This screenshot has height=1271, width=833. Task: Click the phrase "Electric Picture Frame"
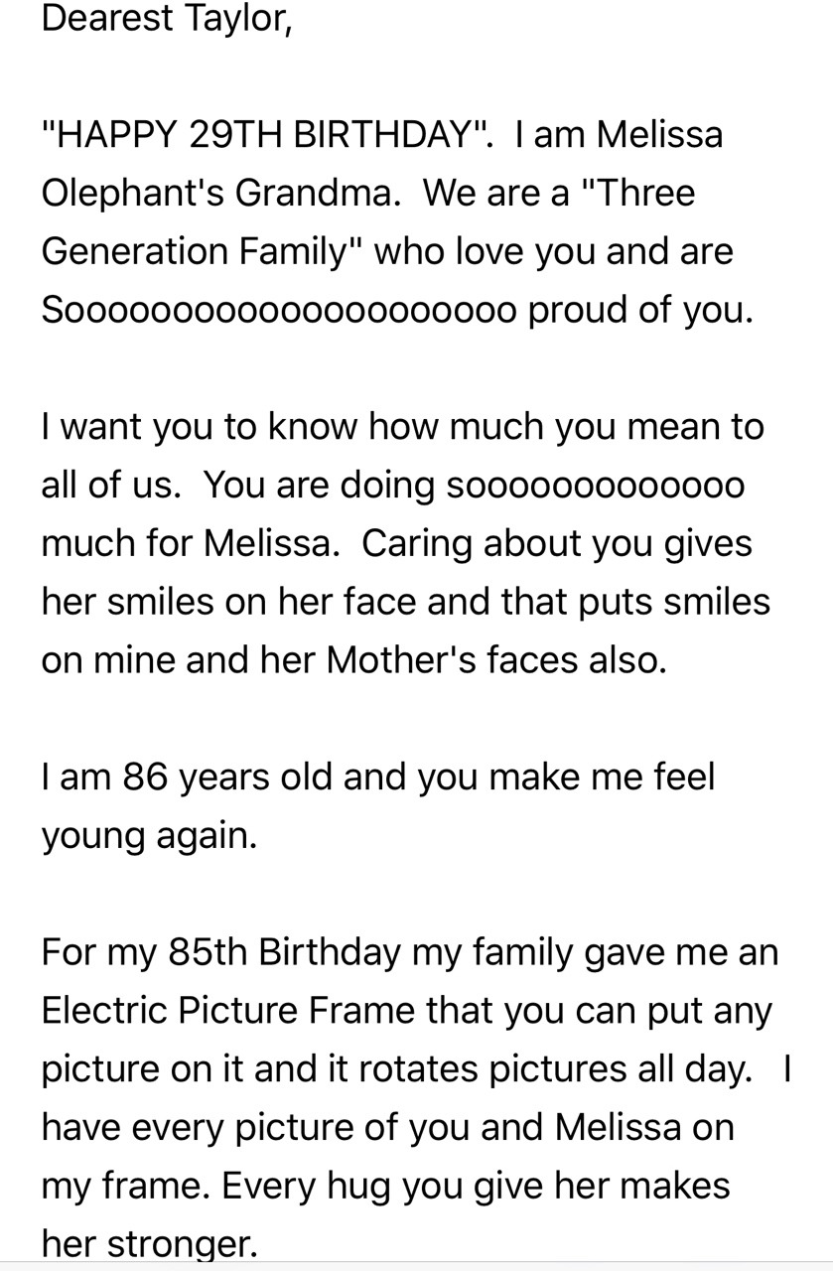tap(228, 1011)
